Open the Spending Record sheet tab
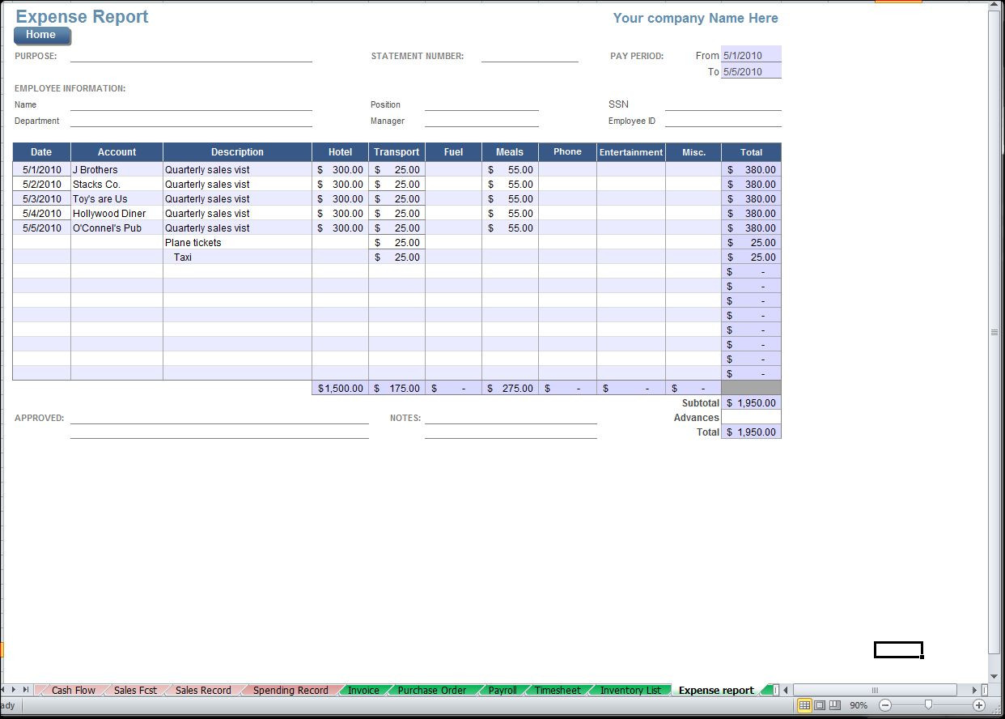 pyautogui.click(x=290, y=691)
